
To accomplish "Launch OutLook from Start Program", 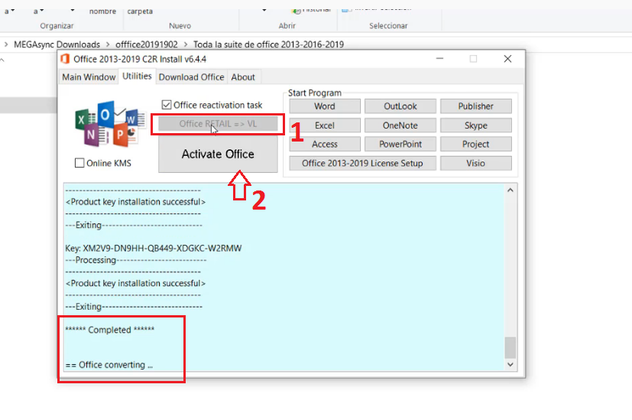I will pyautogui.click(x=400, y=106).
